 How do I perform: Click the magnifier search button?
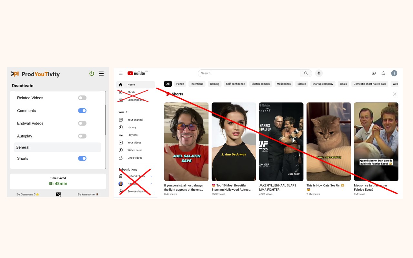[x=306, y=73]
